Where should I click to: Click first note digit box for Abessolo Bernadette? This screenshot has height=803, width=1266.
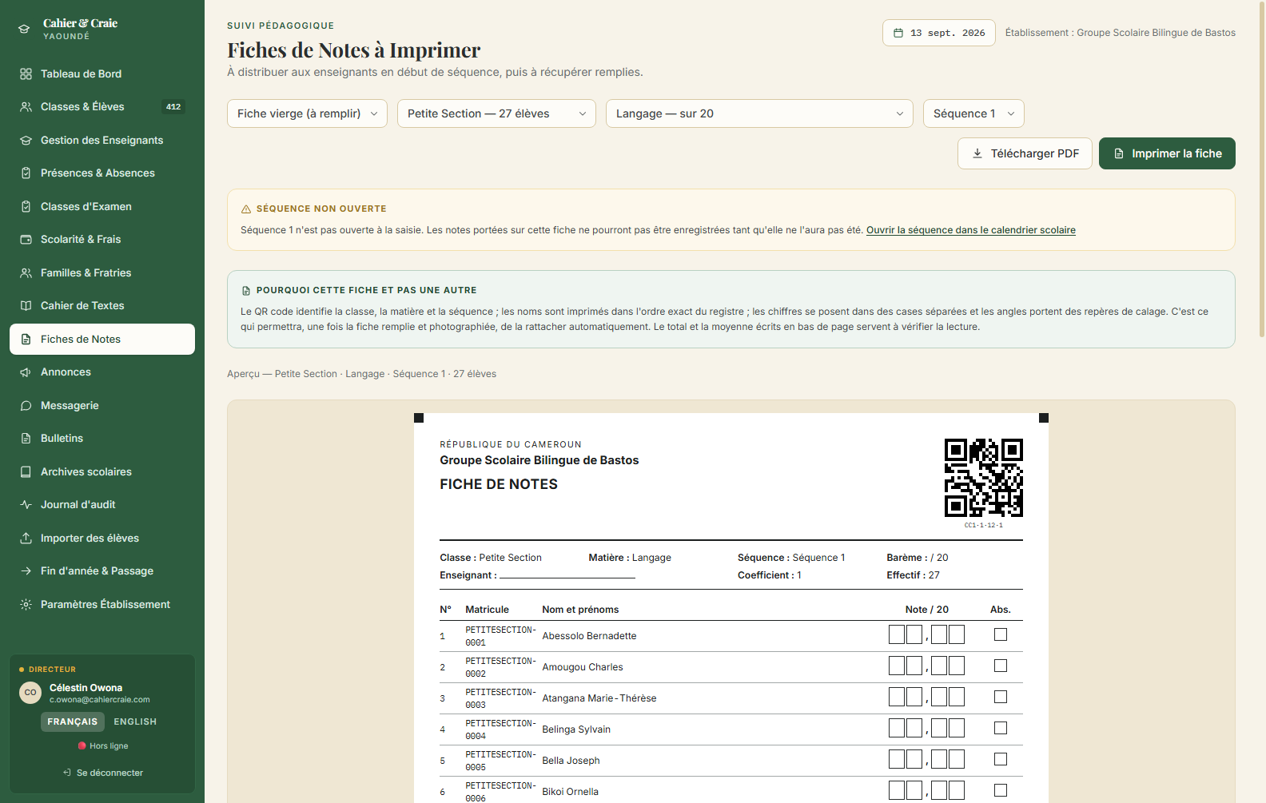897,634
